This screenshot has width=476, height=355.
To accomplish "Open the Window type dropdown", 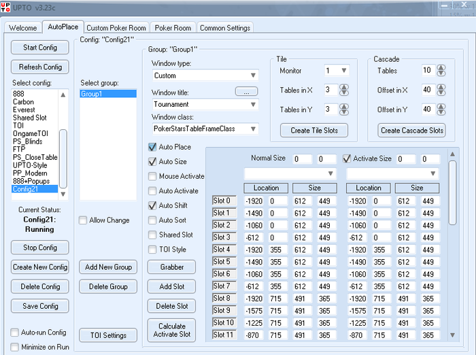I will 205,75.
